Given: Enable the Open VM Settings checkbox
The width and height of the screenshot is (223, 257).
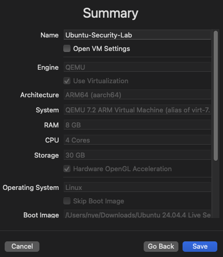Looking at the screenshot, I should pos(67,48).
